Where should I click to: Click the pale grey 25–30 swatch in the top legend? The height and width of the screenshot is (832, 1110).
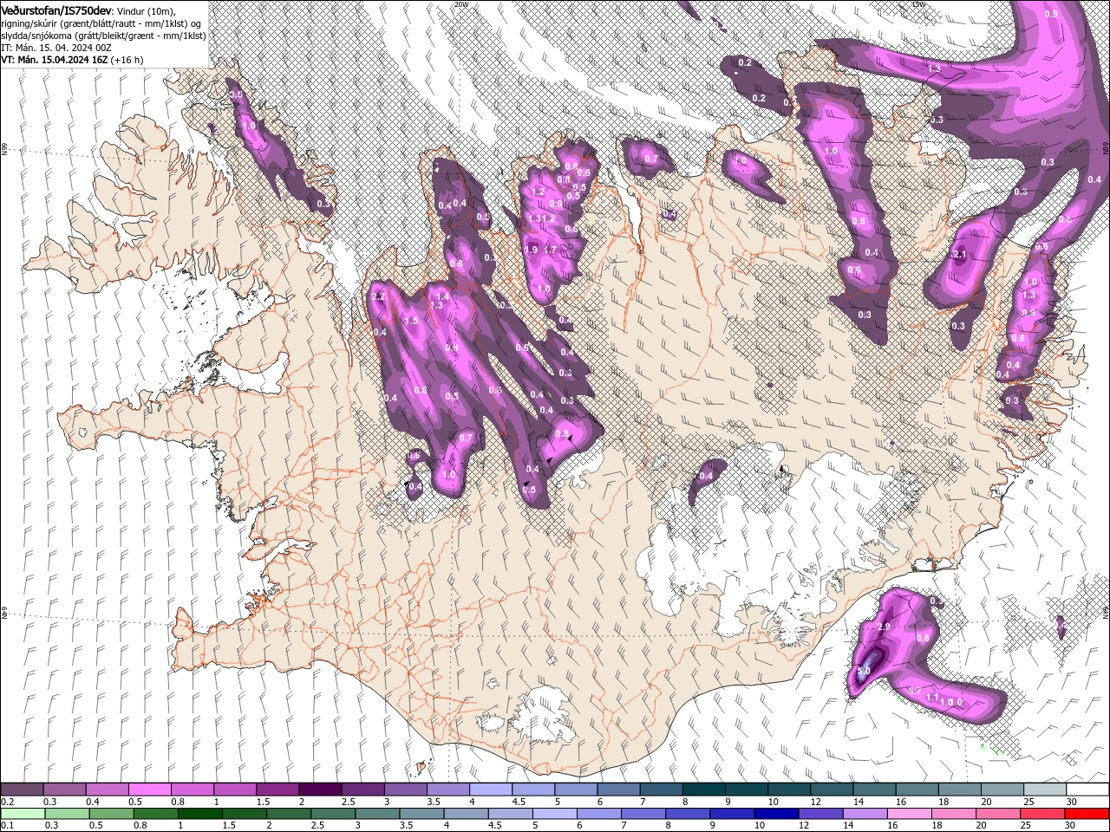pyautogui.click(x=1045, y=790)
